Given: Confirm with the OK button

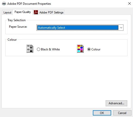Looking at the screenshot, I should pyautogui.click(x=102, y=113).
